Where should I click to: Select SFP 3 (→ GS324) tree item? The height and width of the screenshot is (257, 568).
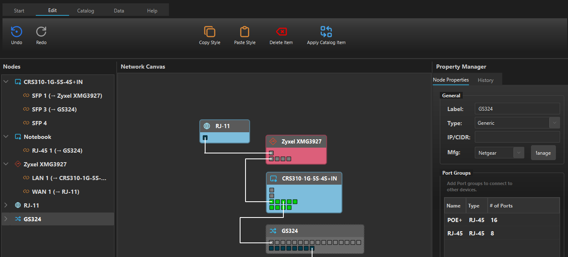click(54, 109)
